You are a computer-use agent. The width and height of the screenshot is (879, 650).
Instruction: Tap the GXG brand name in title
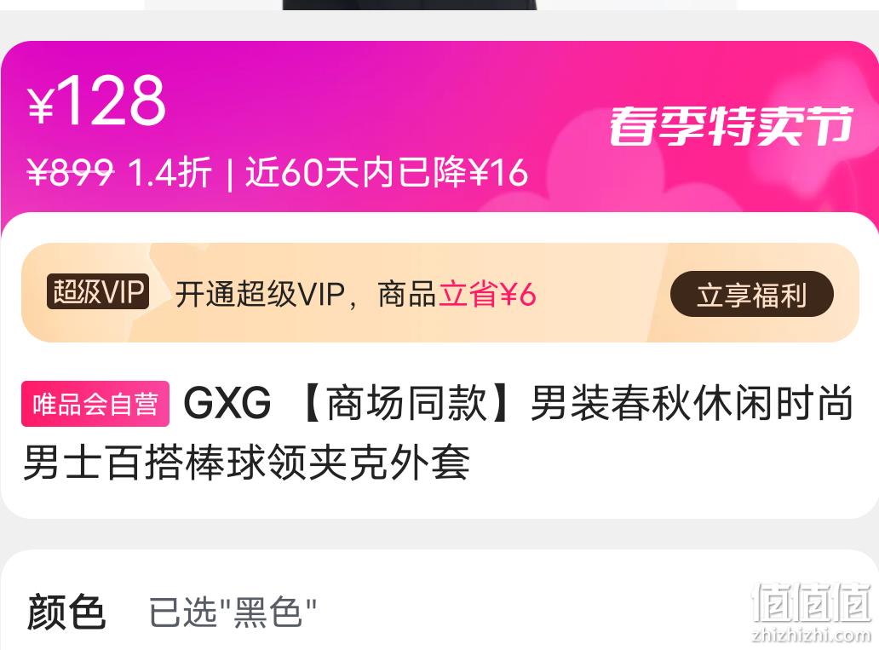click(227, 403)
